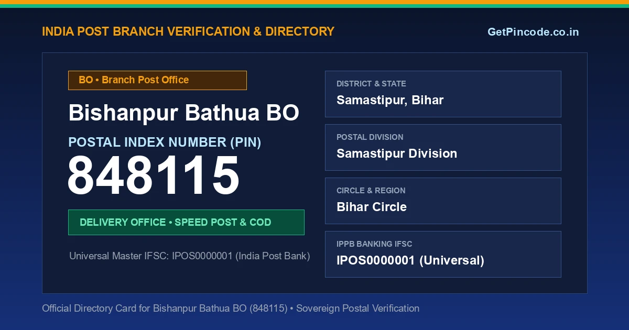Click the IPOS0000001 (Universal) value

[x=410, y=260]
